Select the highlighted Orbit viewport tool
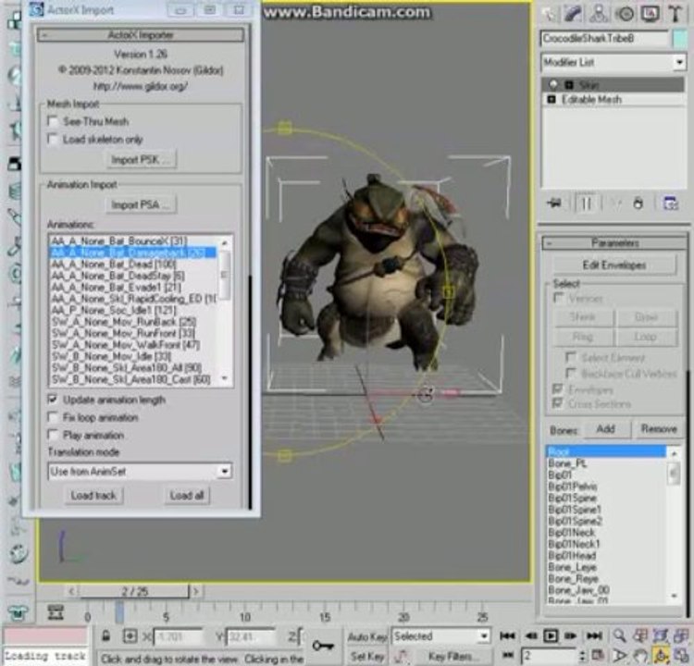This screenshot has width=694, height=666. 661,656
